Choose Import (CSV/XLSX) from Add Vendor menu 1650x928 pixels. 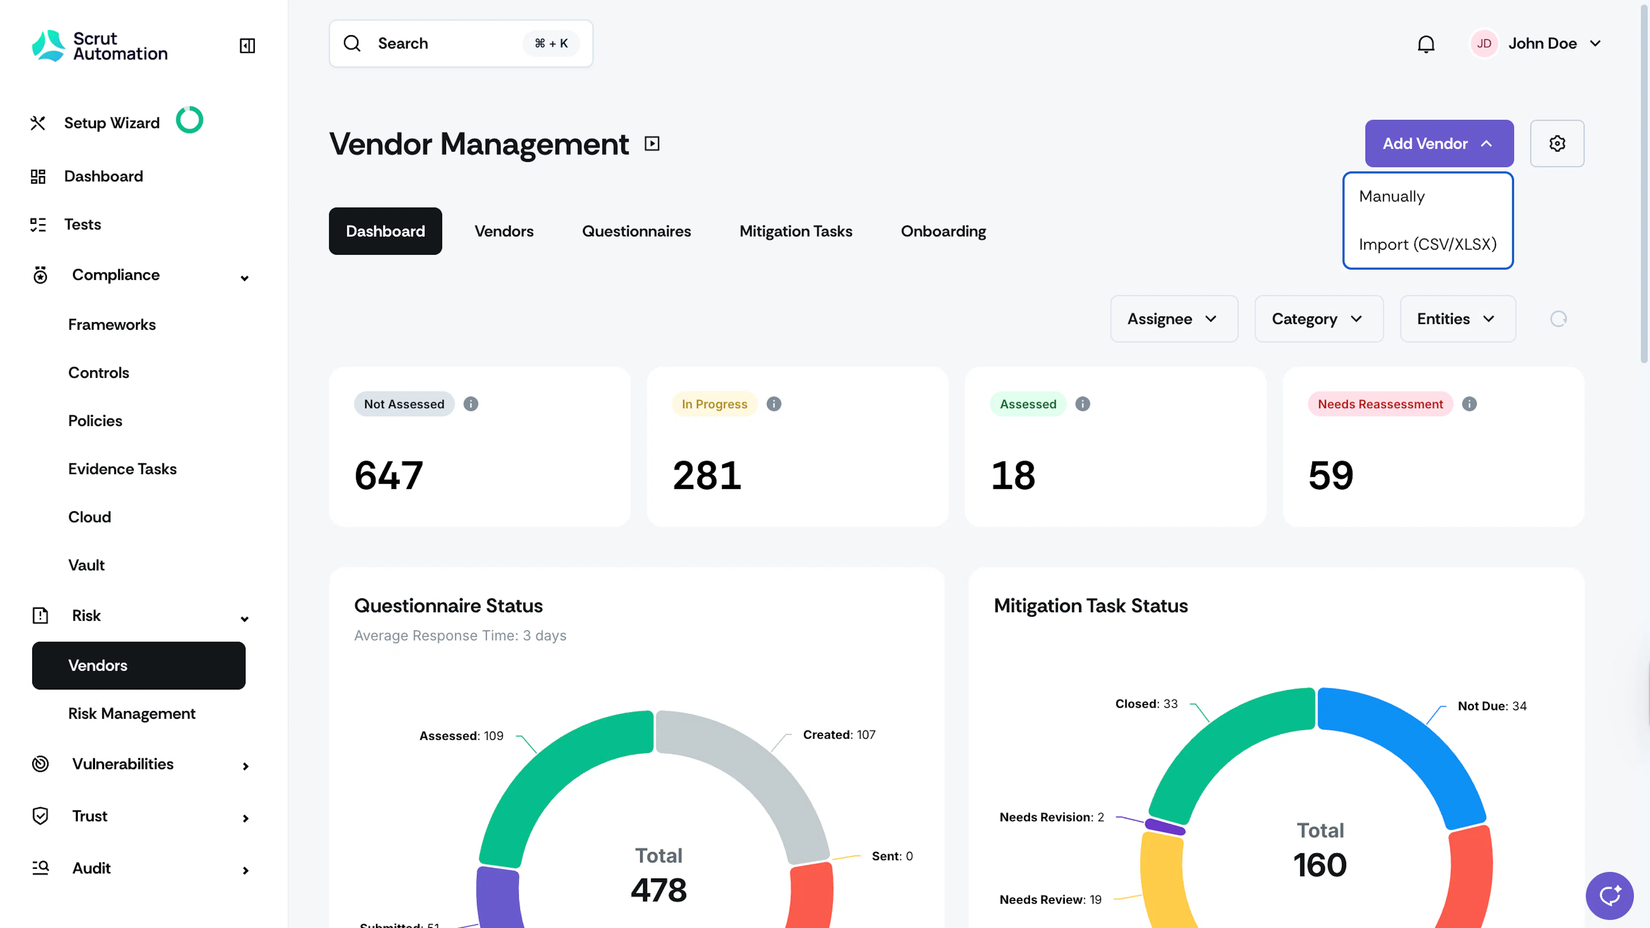[1428, 244]
